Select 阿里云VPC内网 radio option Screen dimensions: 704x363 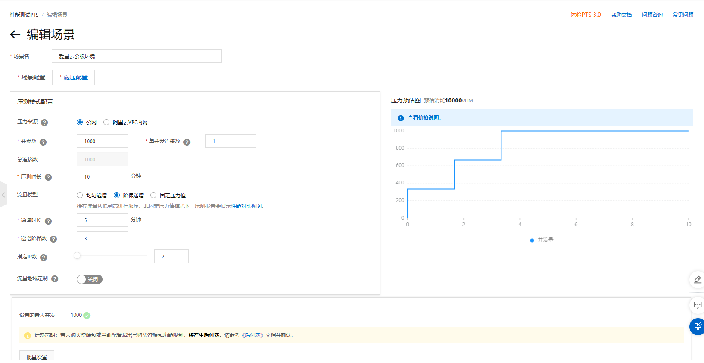point(106,122)
